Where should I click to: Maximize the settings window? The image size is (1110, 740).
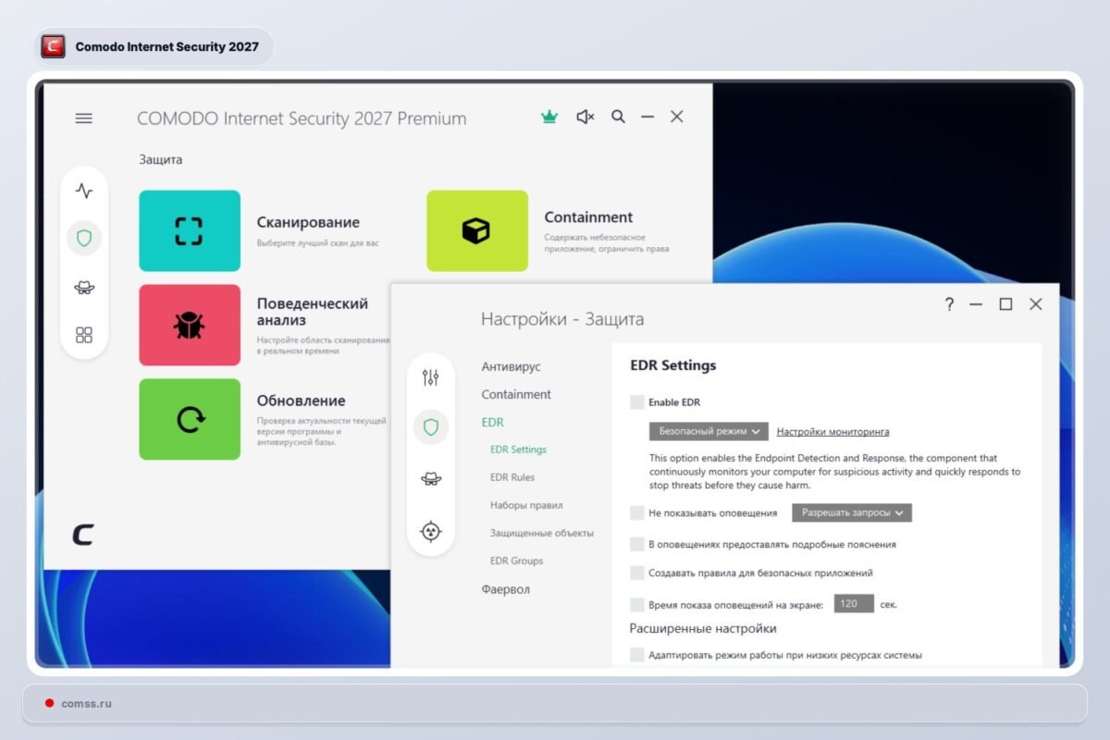[1005, 304]
